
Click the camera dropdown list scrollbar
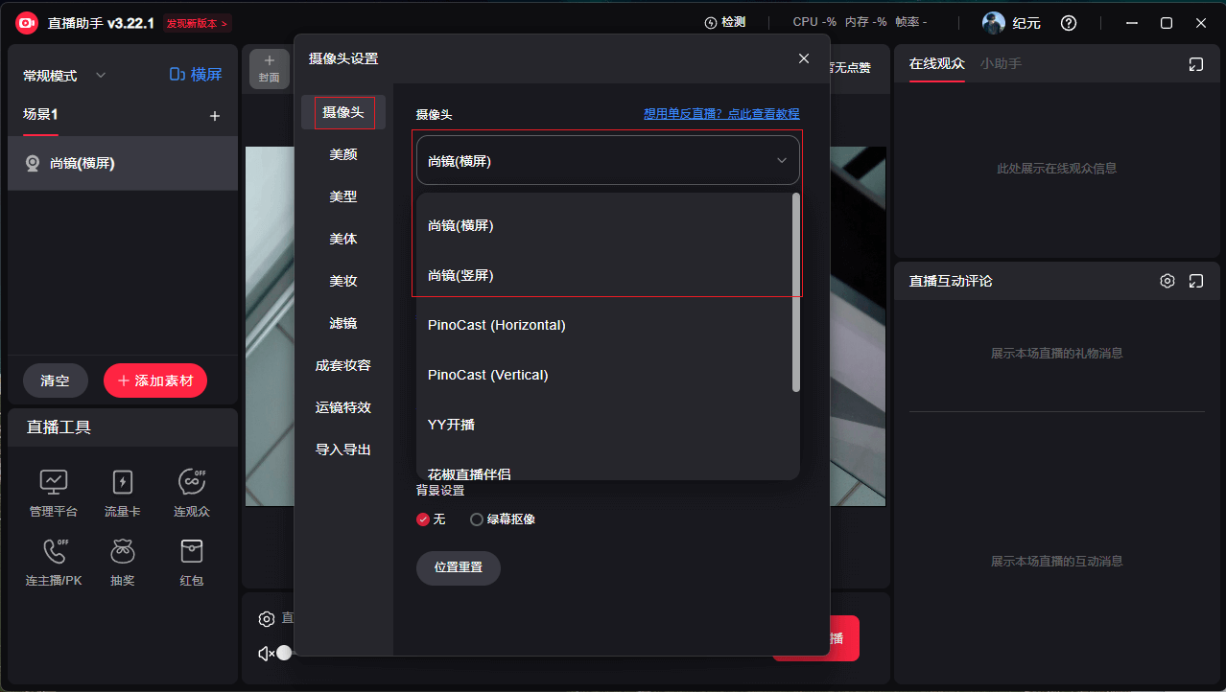coord(796,292)
